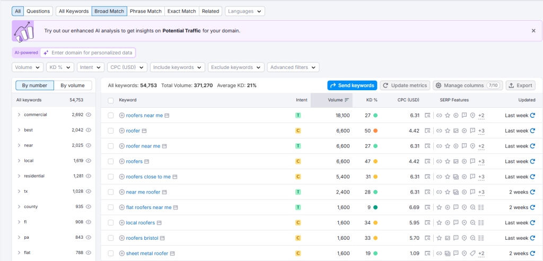This screenshot has height=261, width=543.
Task: Open the 'roofers bristol' keyword link
Action: pos(142,238)
